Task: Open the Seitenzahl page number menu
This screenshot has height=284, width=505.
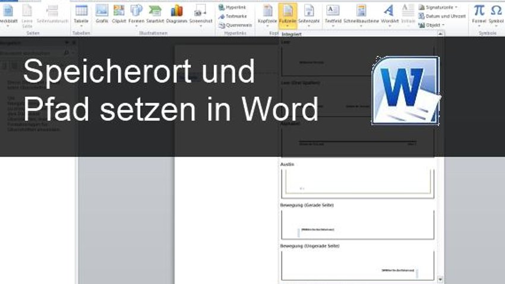Action: click(x=309, y=15)
